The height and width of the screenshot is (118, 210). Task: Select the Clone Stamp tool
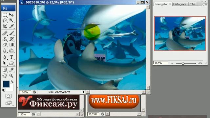coord(5,39)
